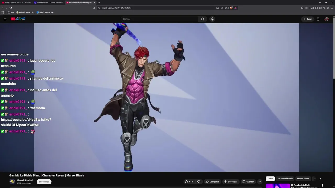This screenshot has height=188, width=335.
Task: Start voice search with the microphone
Action: click(212, 19)
